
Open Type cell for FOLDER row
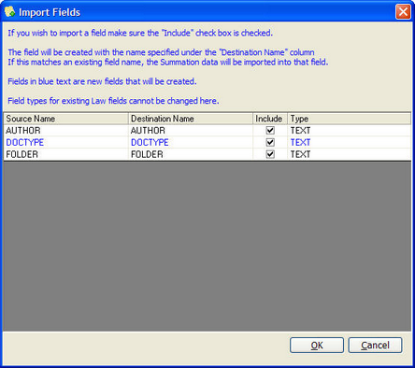coord(349,154)
